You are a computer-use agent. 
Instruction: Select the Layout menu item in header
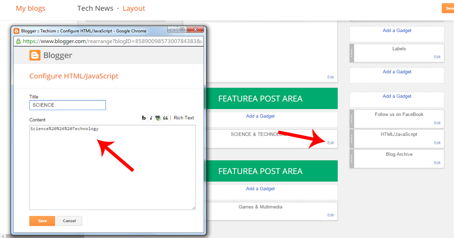point(134,8)
